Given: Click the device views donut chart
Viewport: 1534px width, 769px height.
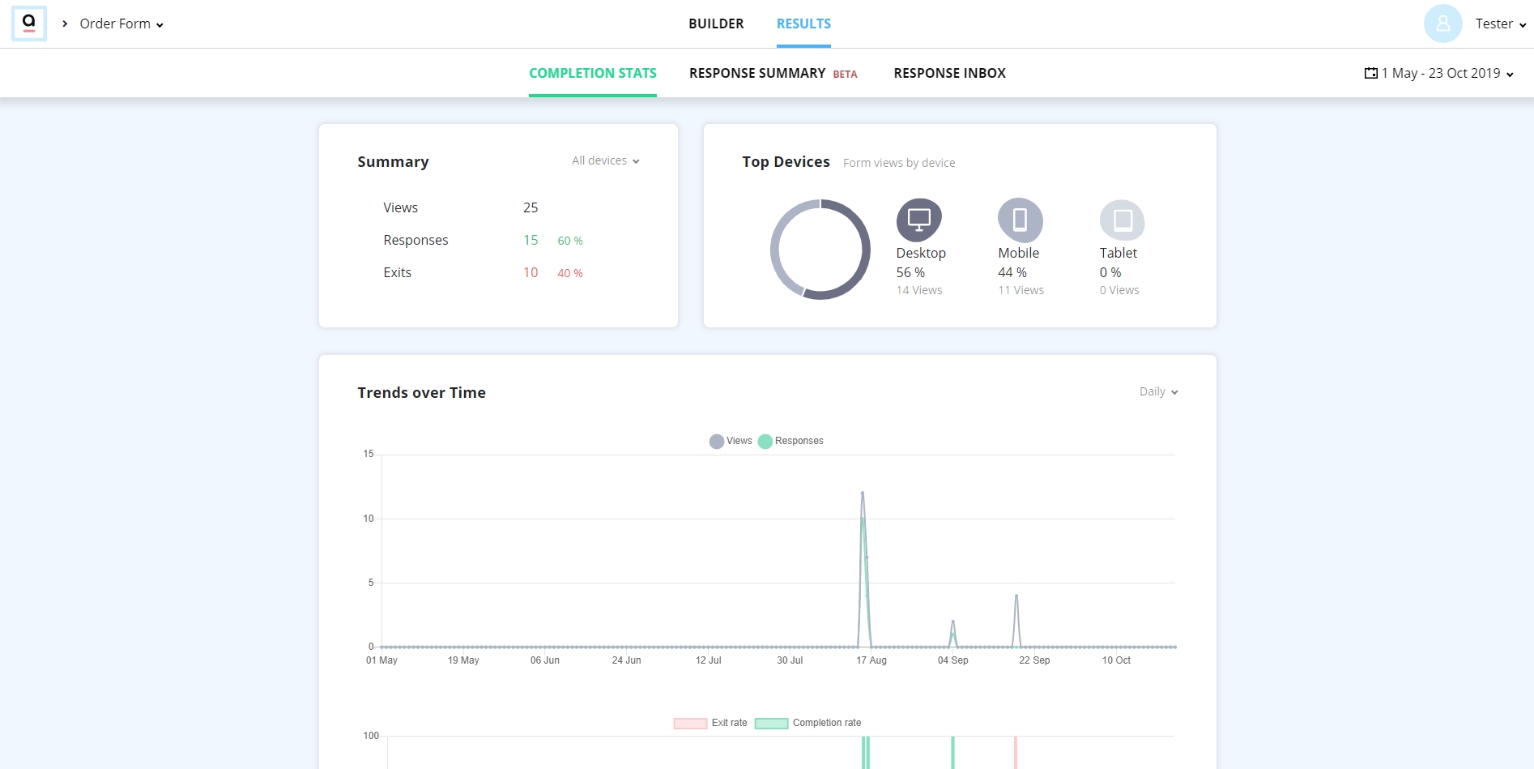Looking at the screenshot, I should 820,250.
